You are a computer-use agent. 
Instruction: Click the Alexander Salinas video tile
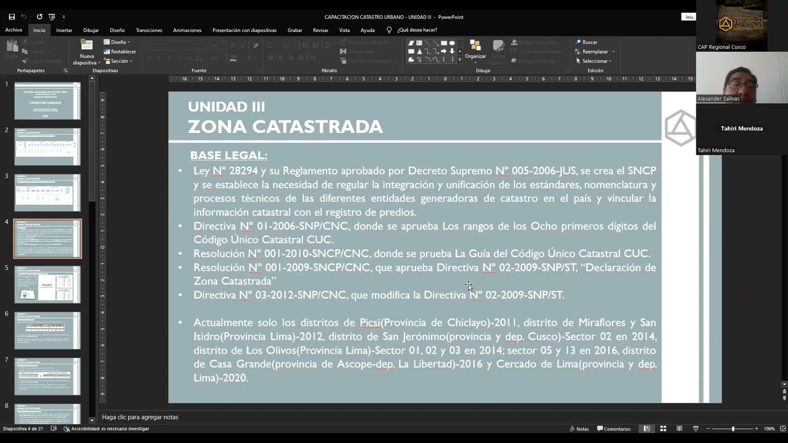pos(742,78)
